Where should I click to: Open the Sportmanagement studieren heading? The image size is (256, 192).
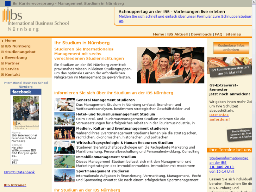(103, 171)
